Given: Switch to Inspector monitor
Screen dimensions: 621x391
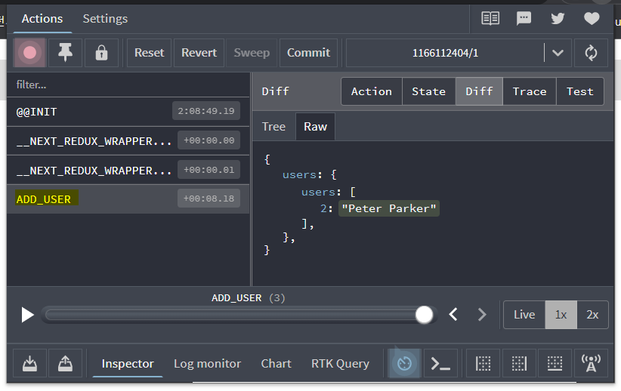Looking at the screenshot, I should pos(128,363).
